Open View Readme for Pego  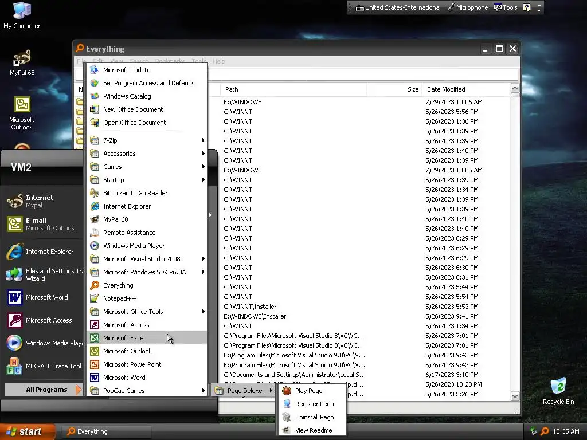312,430
